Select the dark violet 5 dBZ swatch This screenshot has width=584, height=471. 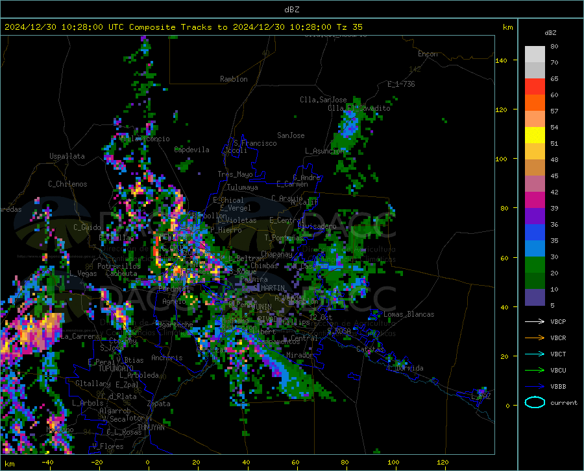[x=535, y=297]
